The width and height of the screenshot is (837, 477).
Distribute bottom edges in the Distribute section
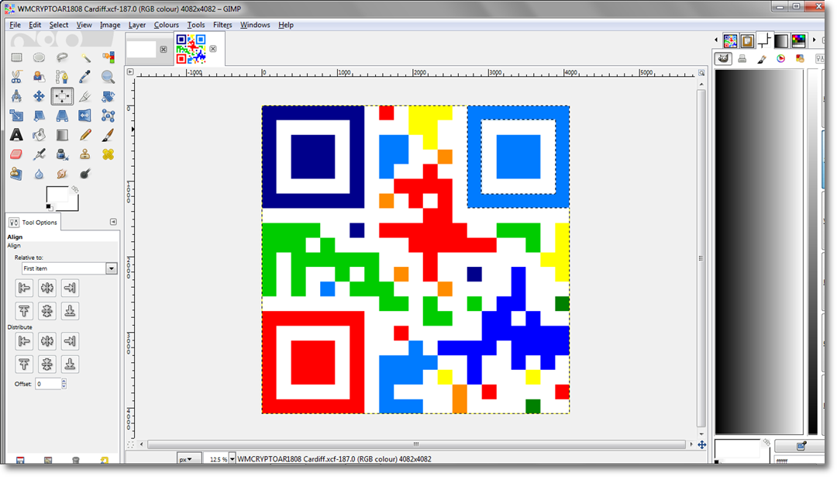70,365
